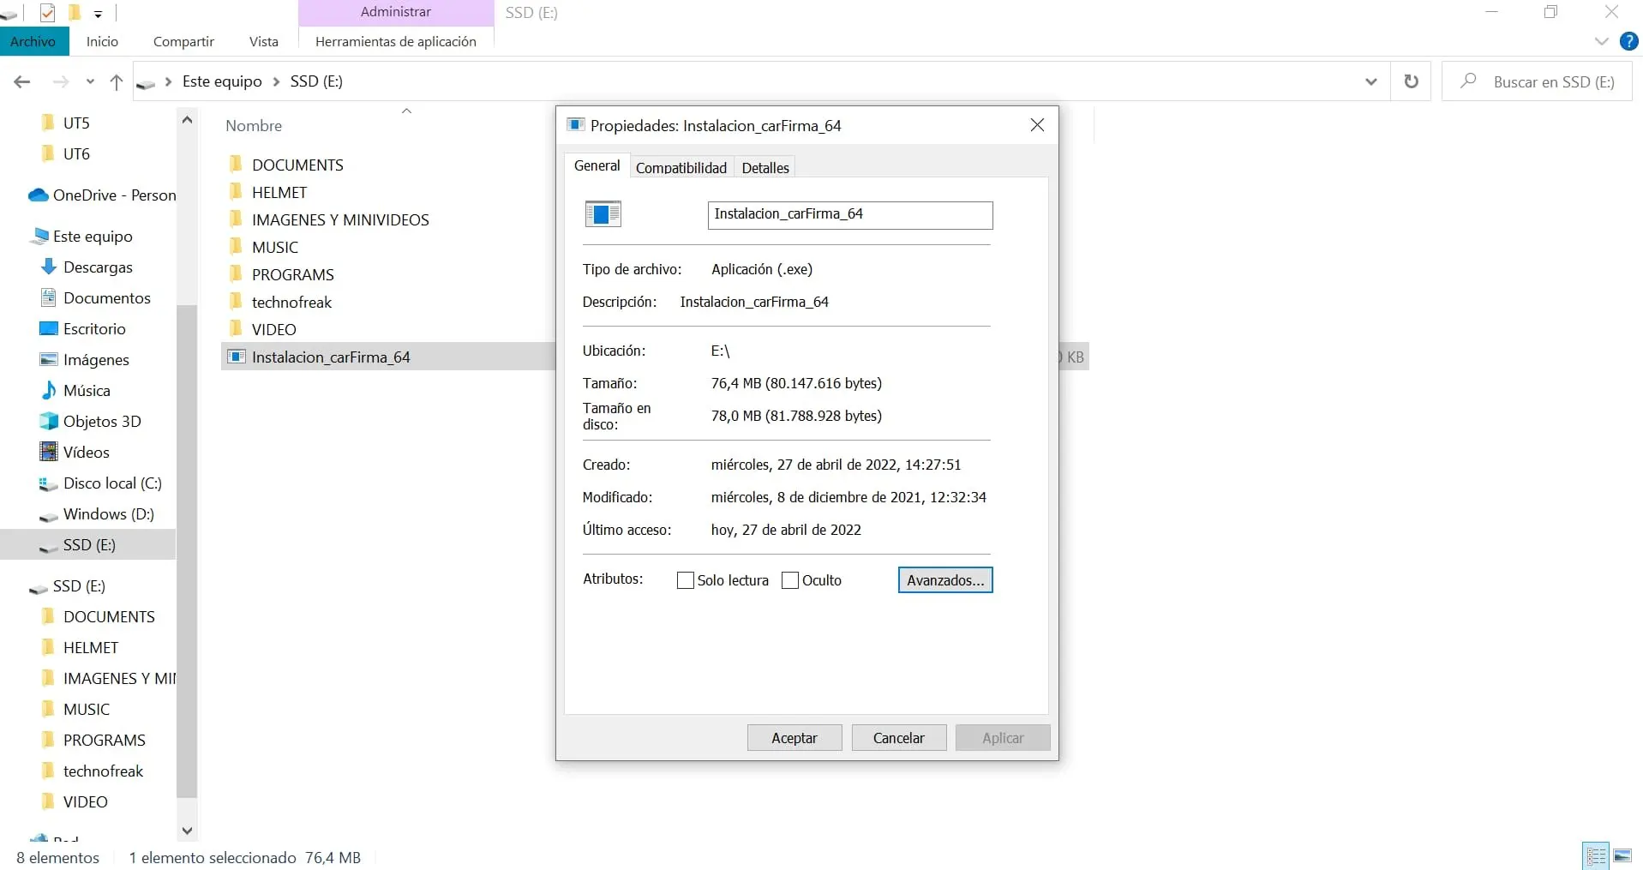This screenshot has width=1643, height=870.
Task: Close the Properties dialog with the X button
Action: 1037,125
